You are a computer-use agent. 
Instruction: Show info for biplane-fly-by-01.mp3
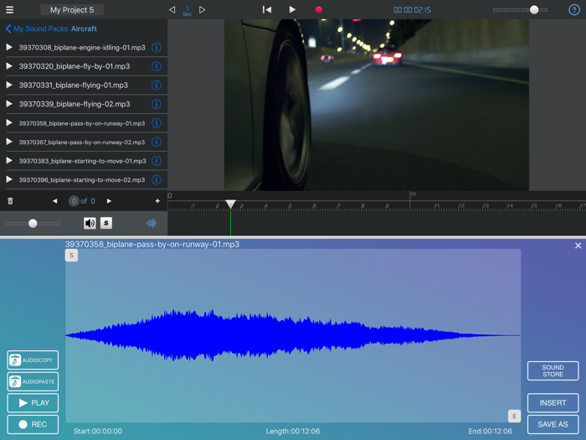click(157, 66)
